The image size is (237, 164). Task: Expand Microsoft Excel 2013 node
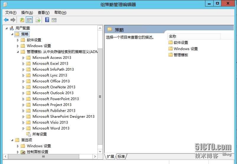coord(23,64)
